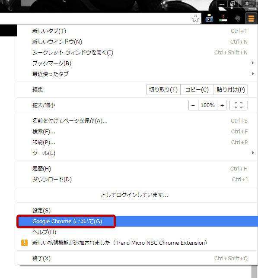Open ヘルプ(H) menu item
This screenshot has width=258, height=278.
click(x=137, y=232)
